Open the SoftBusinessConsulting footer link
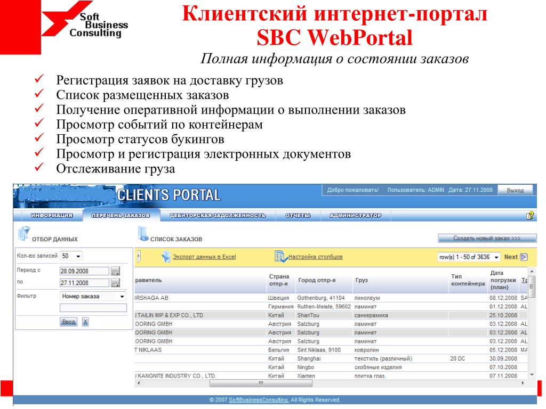Screen dimensions: 546x409 [259, 400]
